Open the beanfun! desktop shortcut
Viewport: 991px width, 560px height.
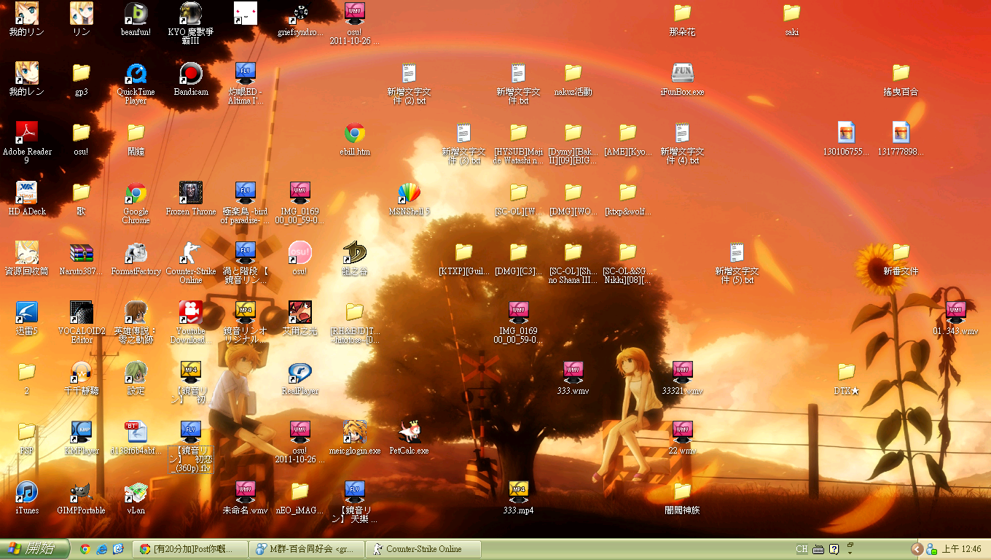(136, 13)
